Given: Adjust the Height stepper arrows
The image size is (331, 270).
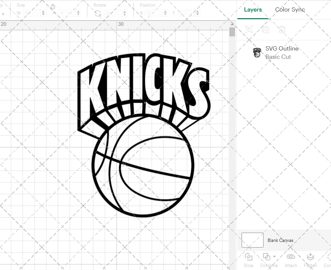Looking at the screenshot, I should coord(78,13).
